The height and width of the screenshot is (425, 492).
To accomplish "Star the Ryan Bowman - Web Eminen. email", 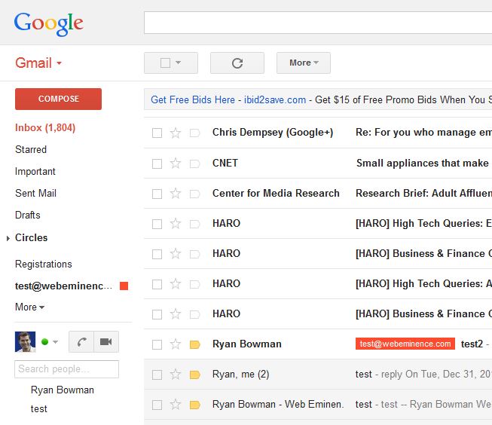I will tap(176, 405).
